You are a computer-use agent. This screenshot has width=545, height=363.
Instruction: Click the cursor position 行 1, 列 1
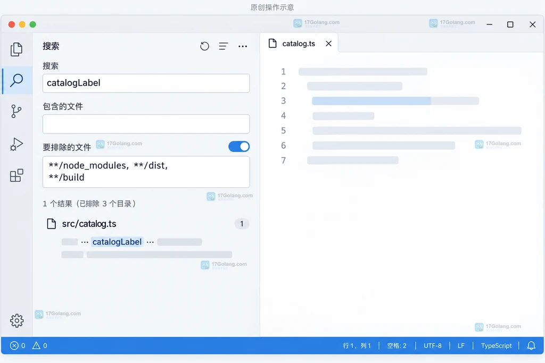[357, 345]
